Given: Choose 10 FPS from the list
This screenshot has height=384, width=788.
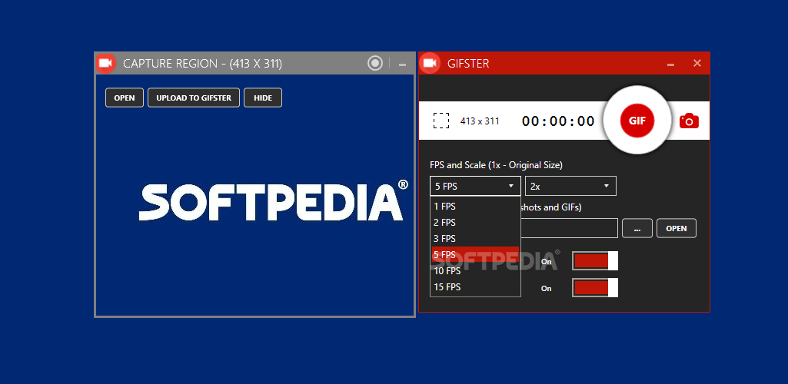Looking at the screenshot, I should pyautogui.click(x=475, y=270).
